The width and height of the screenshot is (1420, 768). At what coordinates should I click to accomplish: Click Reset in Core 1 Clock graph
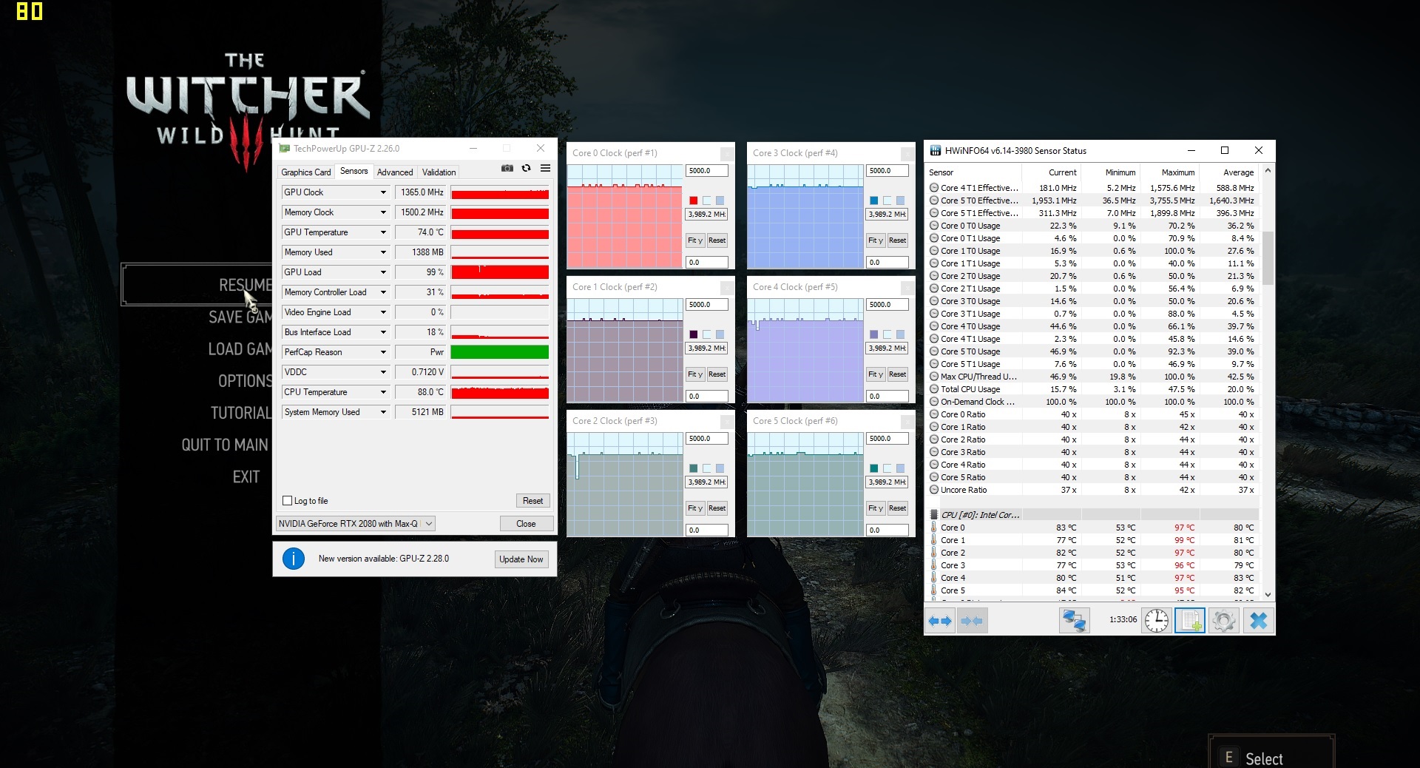(x=717, y=374)
